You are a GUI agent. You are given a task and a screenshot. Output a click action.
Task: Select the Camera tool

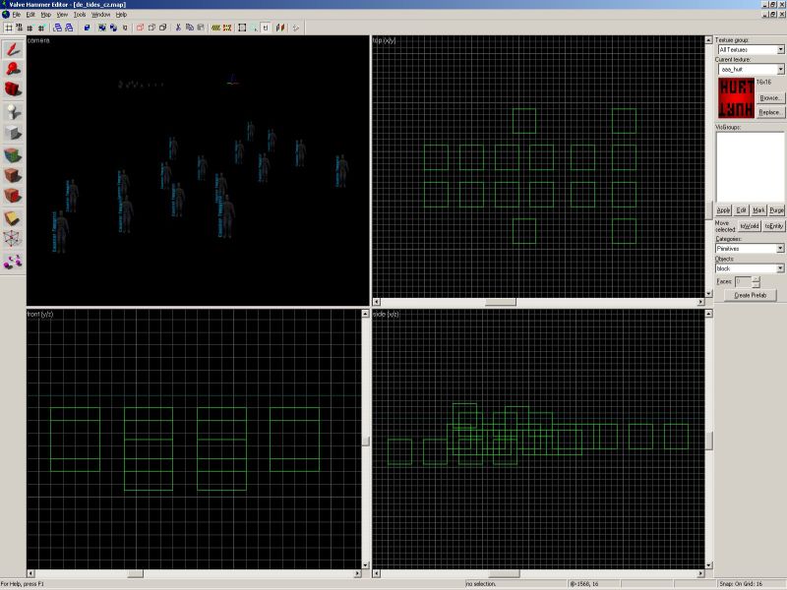(13, 89)
